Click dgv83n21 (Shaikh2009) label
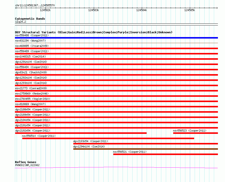 [x=31, y=72]
